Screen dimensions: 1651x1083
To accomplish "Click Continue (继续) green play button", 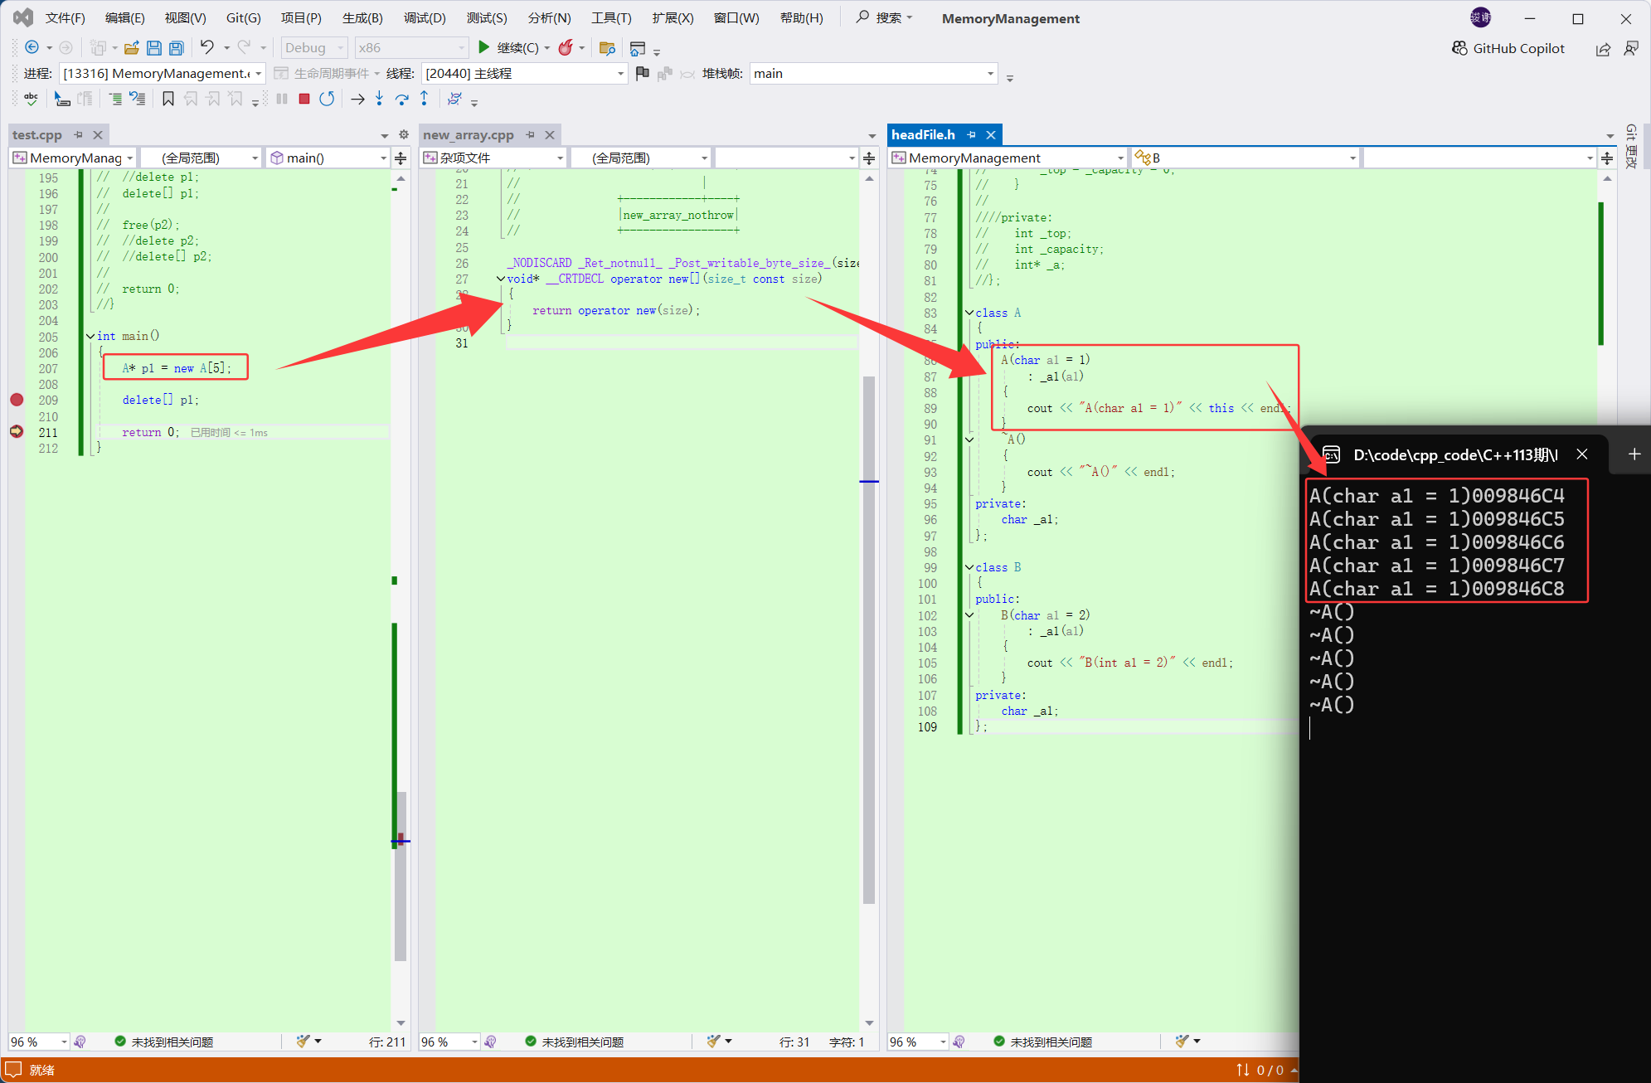I will pos(484,47).
